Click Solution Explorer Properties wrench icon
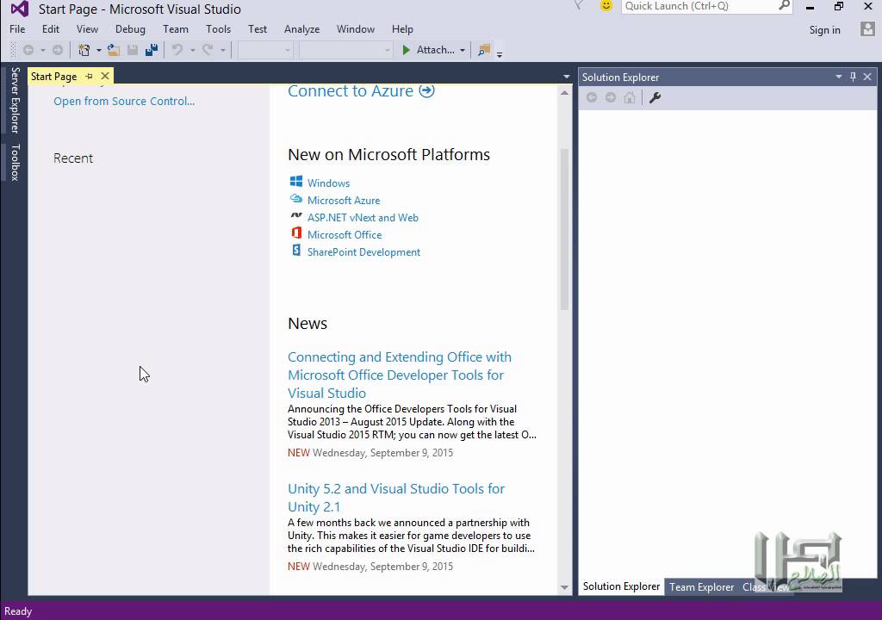Viewport: 882px width, 620px height. (655, 98)
